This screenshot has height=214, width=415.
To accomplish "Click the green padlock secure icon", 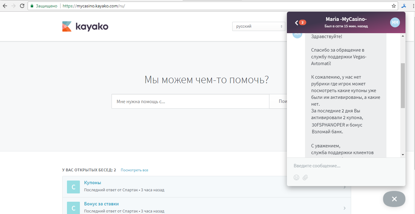I will (32, 6).
